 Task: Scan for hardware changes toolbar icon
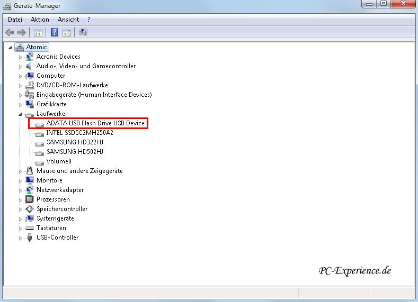point(83,32)
